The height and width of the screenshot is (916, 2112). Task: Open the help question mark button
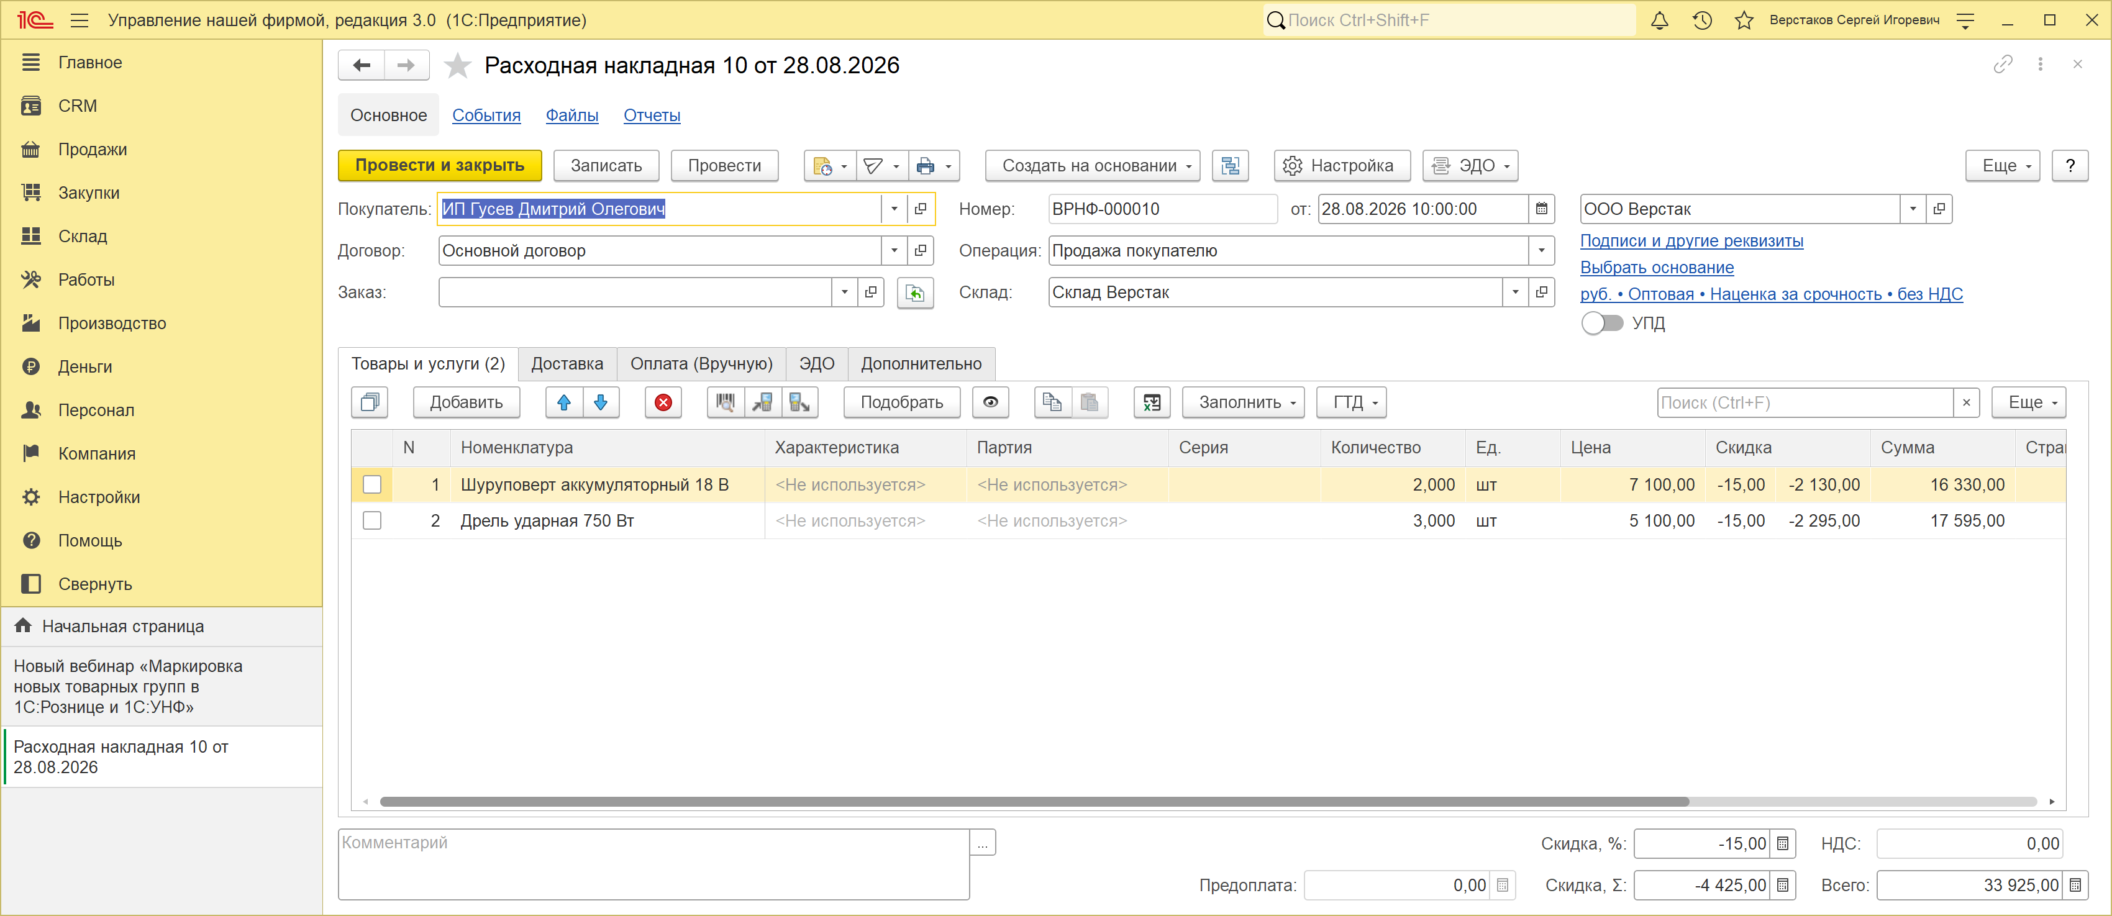coord(2069,166)
